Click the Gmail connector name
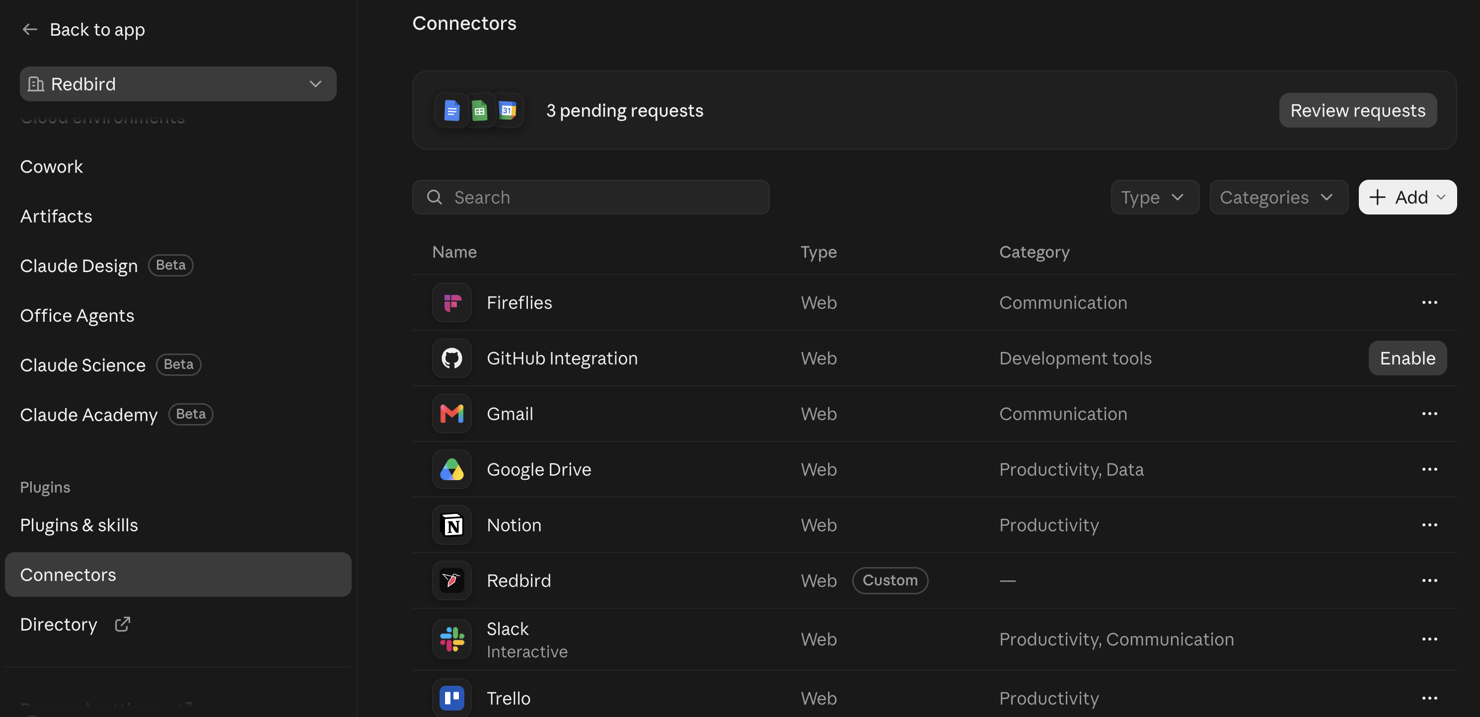This screenshot has width=1480, height=717. click(510, 414)
